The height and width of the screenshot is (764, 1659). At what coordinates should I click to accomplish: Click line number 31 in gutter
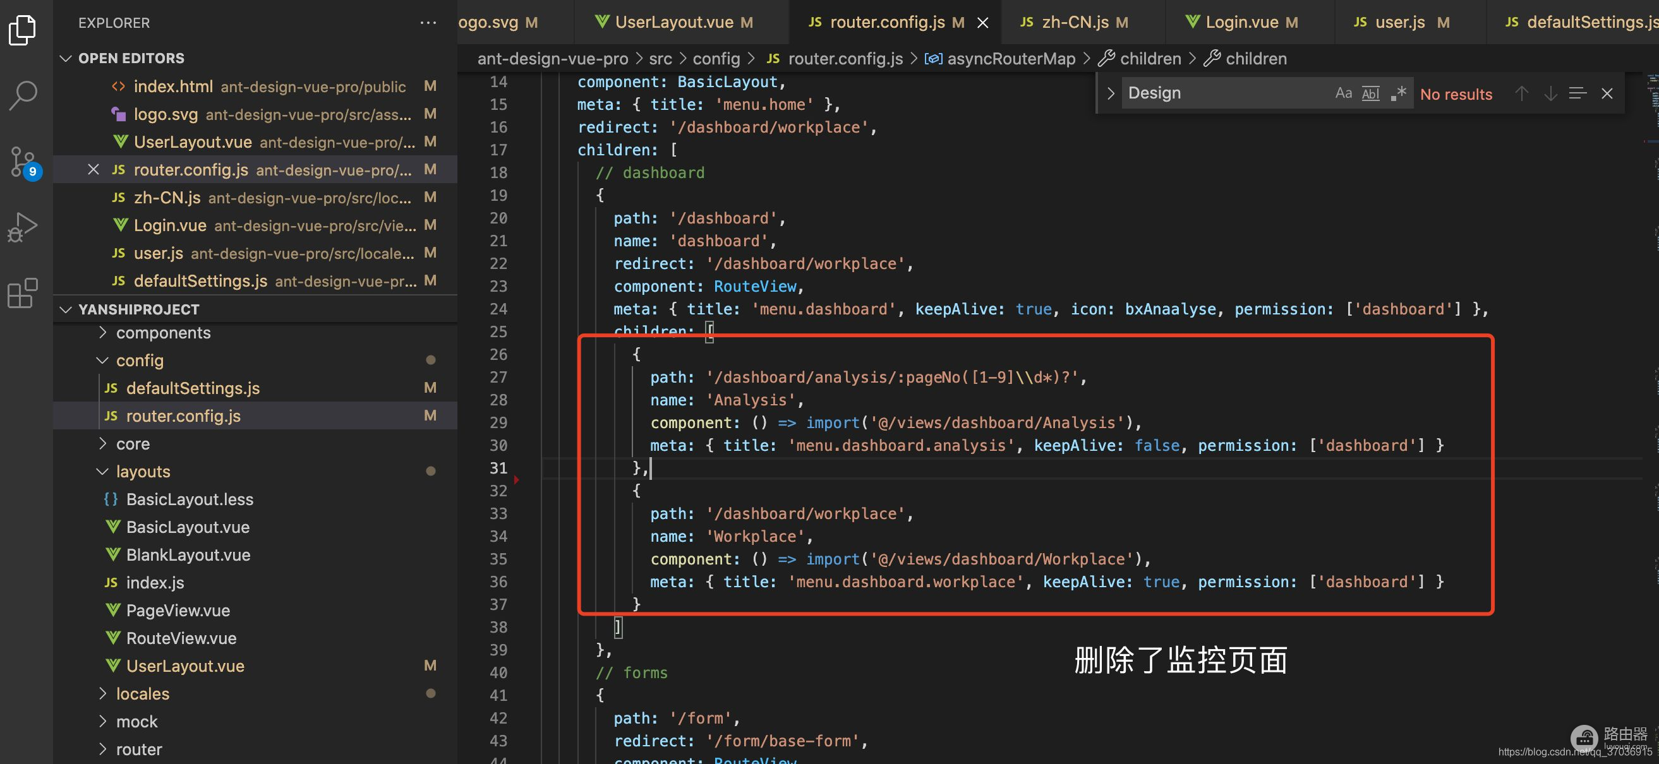pyautogui.click(x=498, y=468)
